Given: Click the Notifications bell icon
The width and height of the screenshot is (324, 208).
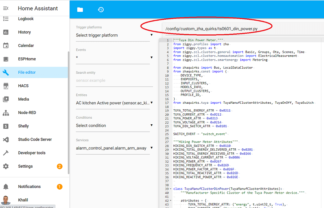Looking at the screenshot, I should [6, 187].
